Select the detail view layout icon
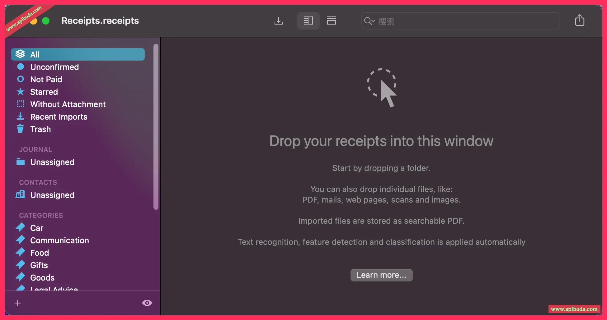 click(x=308, y=21)
